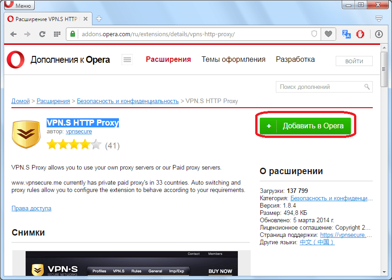Open the tab menu icon at top right
392x280 pixels.
tap(379, 18)
